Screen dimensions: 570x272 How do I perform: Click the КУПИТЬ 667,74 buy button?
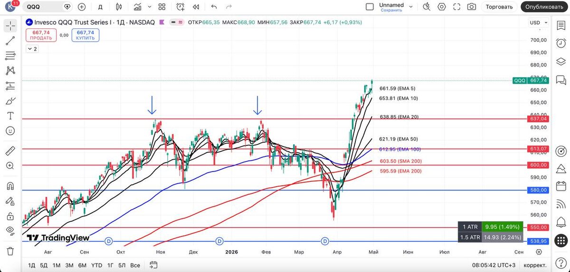click(x=85, y=35)
